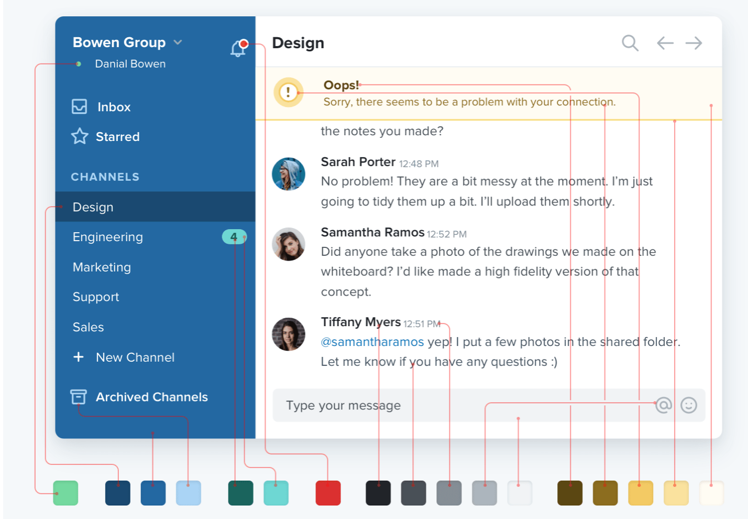Open search with the magnifier icon
This screenshot has width=748, height=519.
pos(630,43)
